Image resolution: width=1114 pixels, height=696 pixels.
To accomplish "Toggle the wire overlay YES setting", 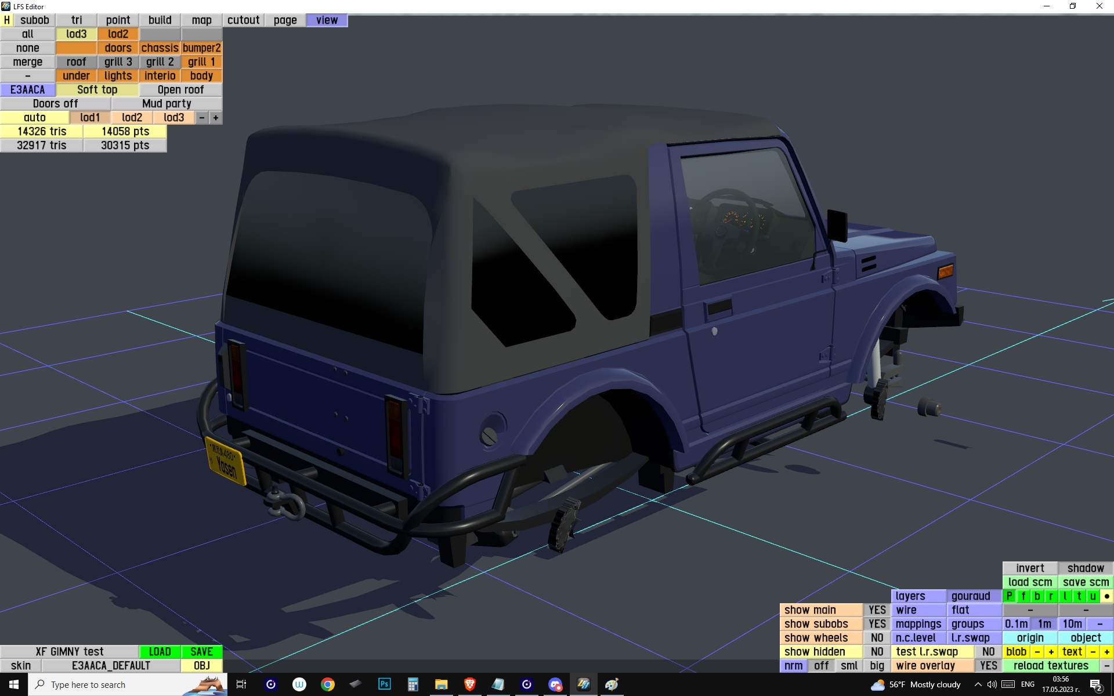I will coord(988,666).
